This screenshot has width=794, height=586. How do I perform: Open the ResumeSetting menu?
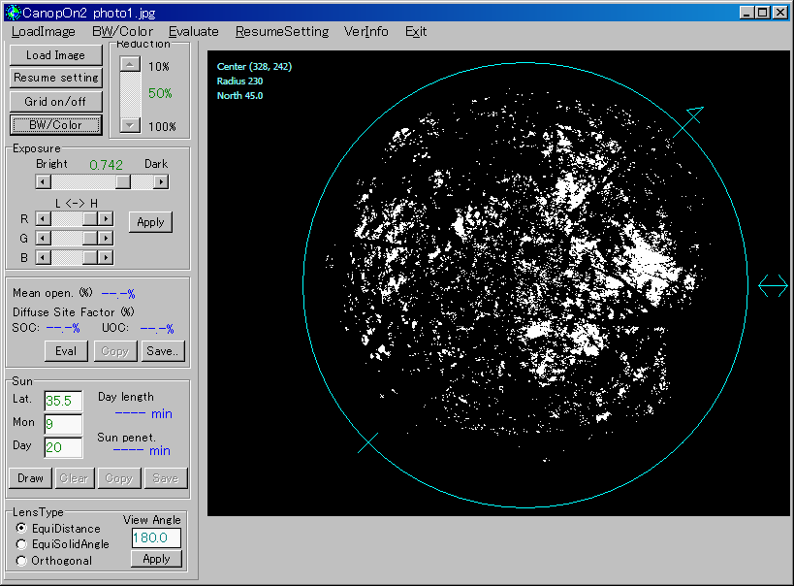(x=282, y=31)
